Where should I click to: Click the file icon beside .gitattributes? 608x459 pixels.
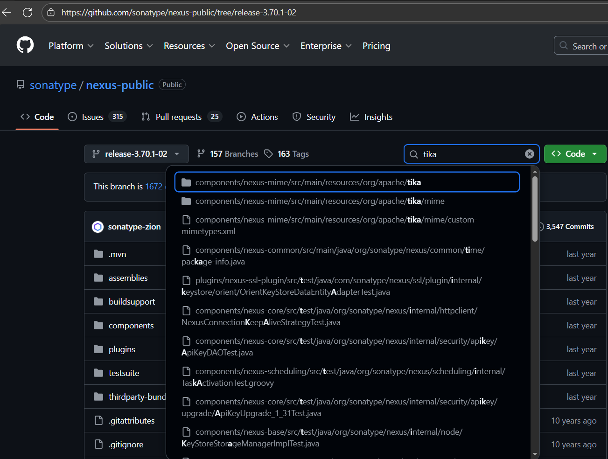pyautogui.click(x=98, y=420)
